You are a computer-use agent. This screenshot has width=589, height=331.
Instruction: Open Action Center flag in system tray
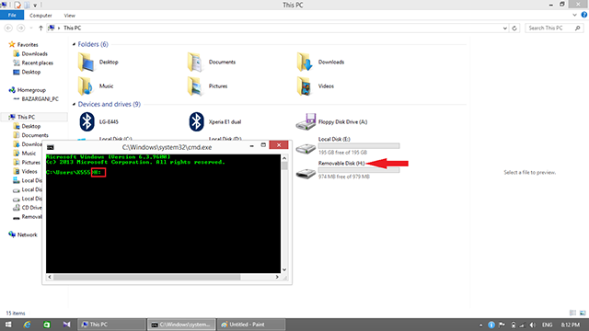point(502,325)
